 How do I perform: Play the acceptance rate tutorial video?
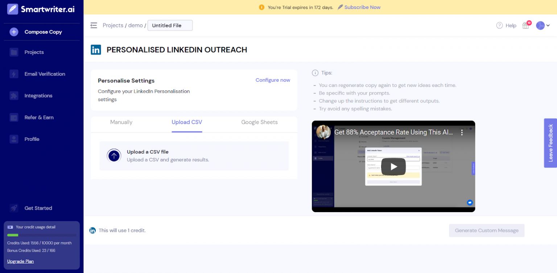click(393, 166)
